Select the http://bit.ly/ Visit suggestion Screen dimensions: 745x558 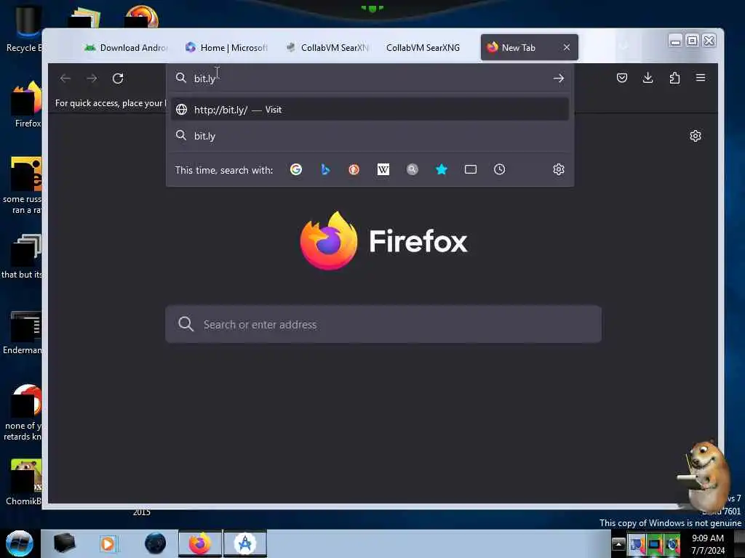coord(370,110)
